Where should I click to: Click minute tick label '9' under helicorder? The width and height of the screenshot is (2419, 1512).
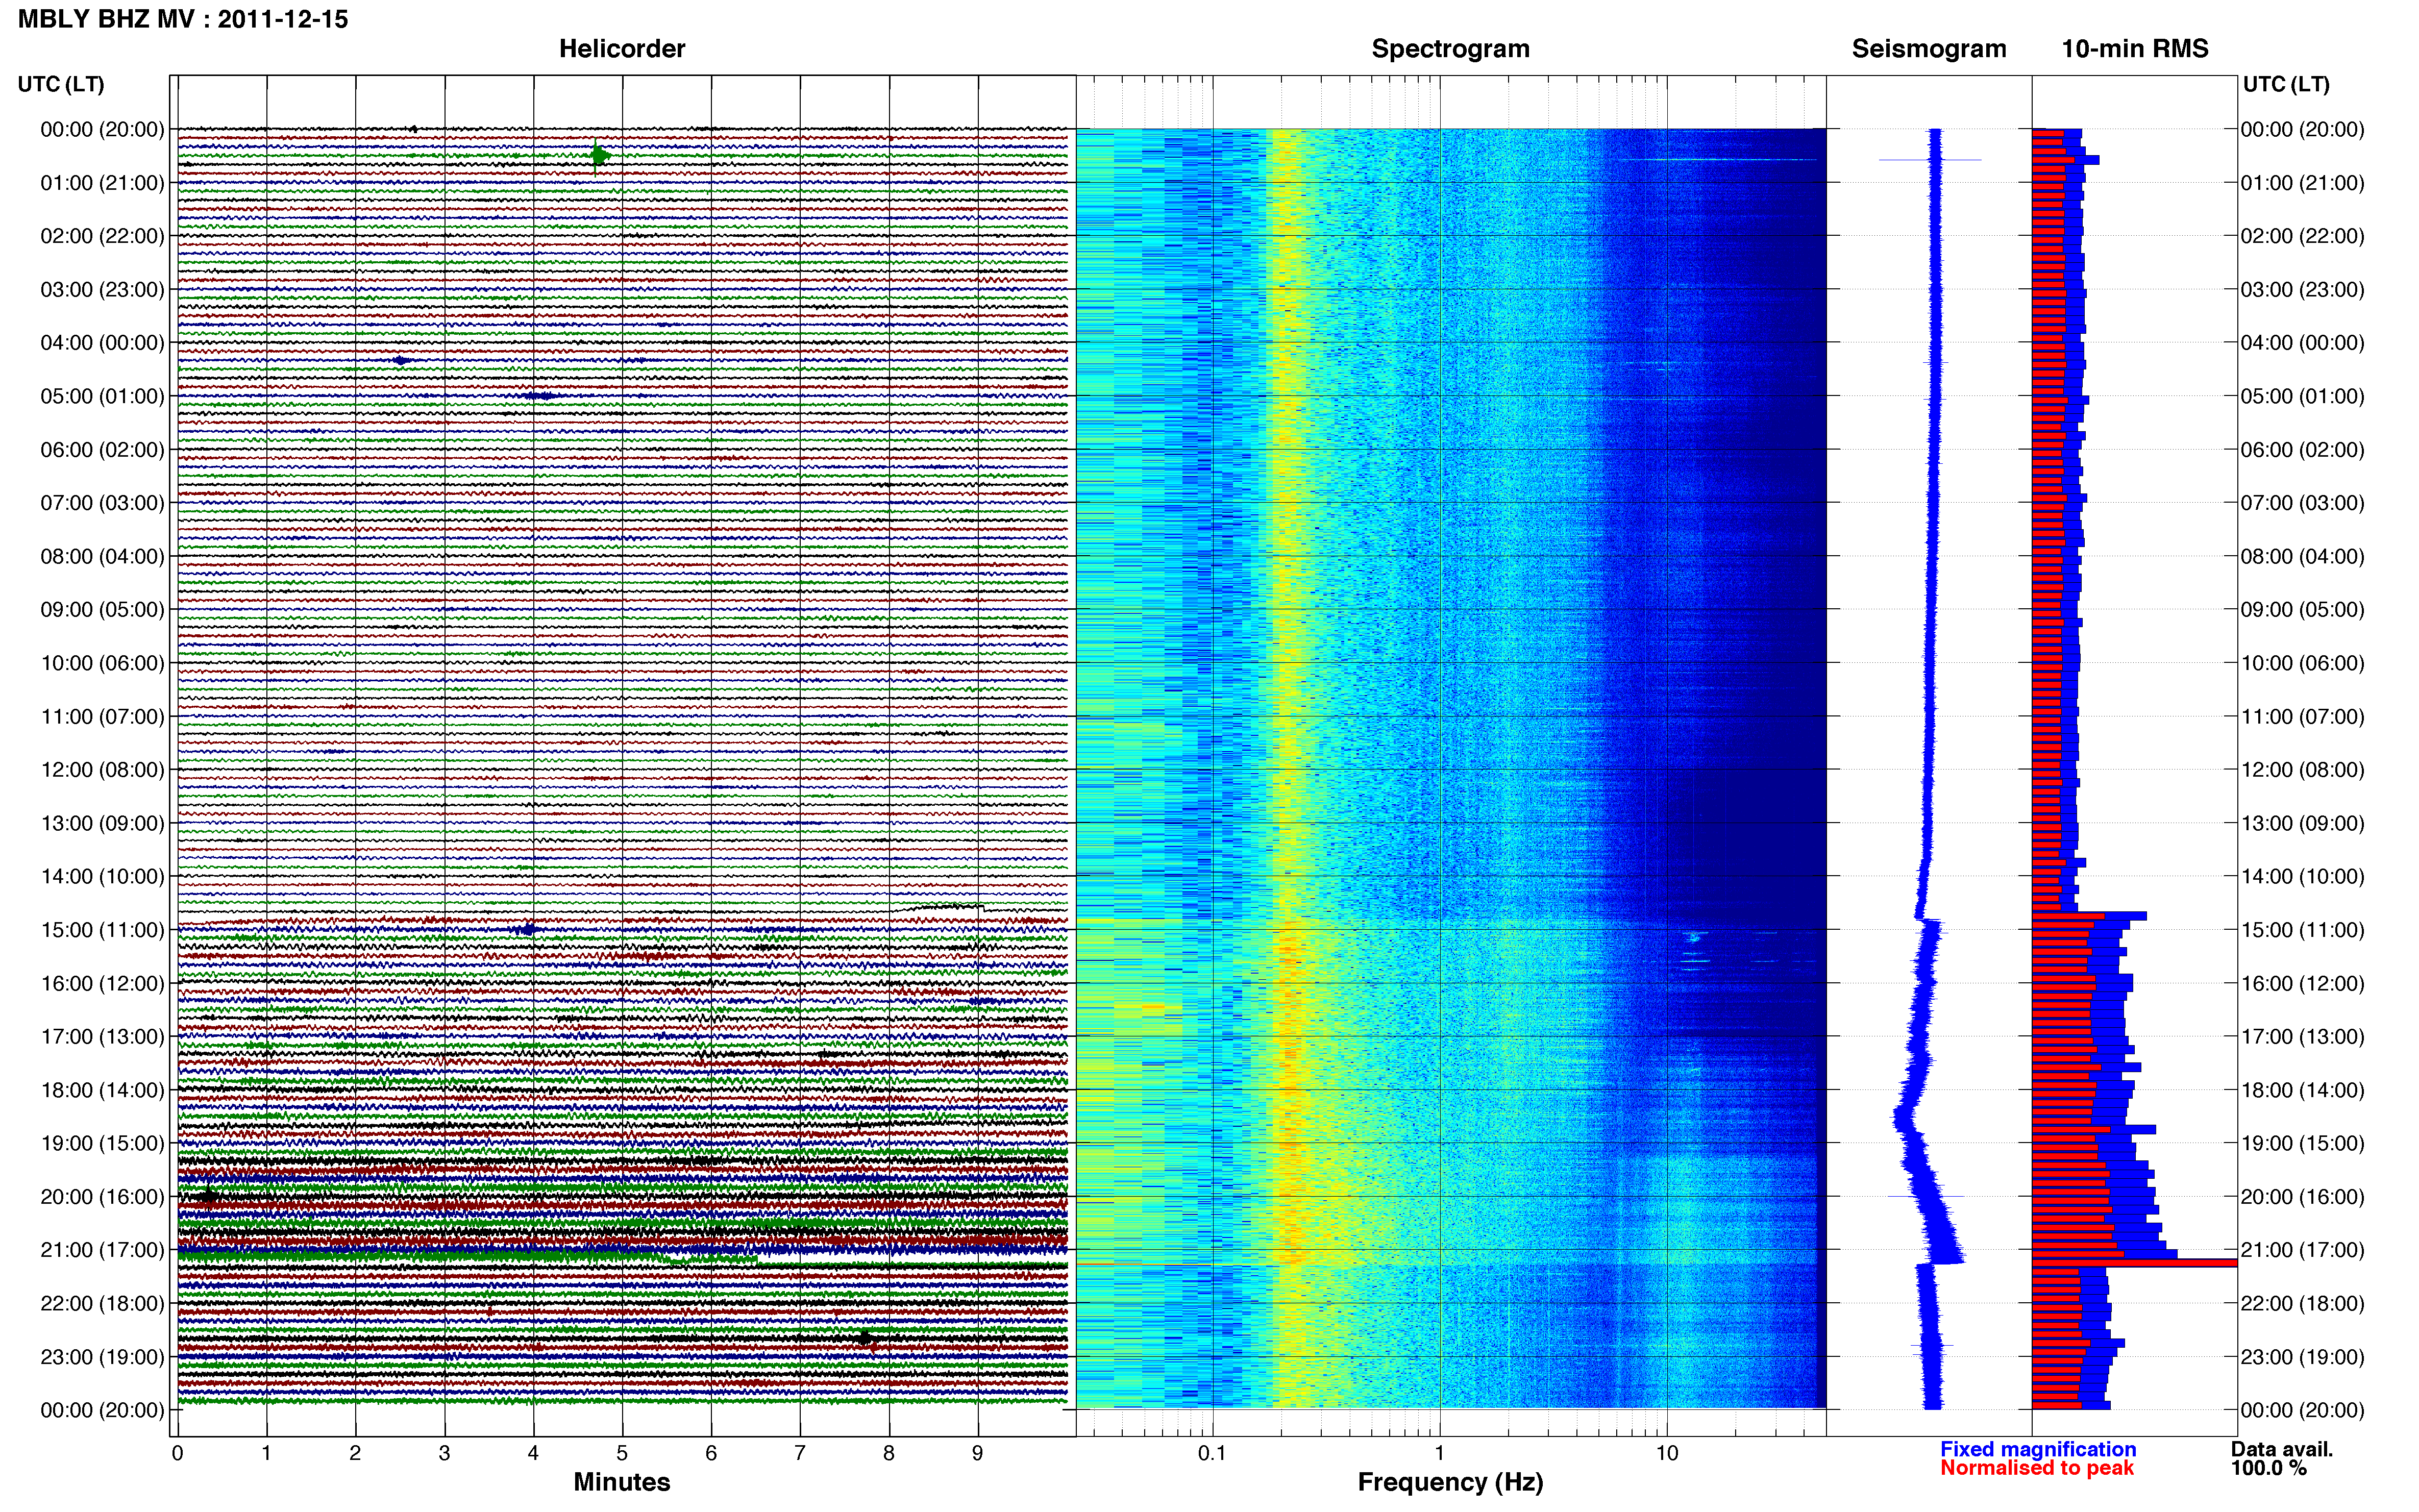point(978,1453)
